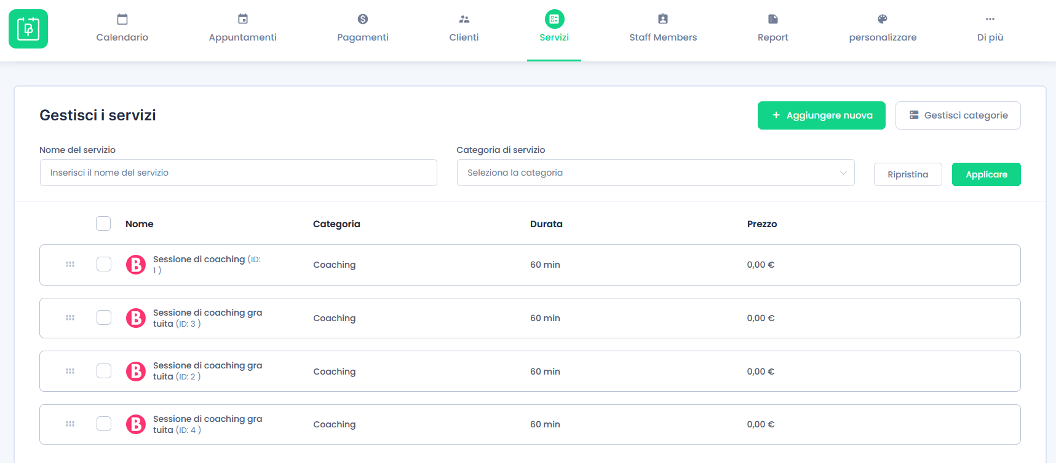1056x463 pixels.
Task: Select the checkbox for service ID 4
Action: coord(104,424)
